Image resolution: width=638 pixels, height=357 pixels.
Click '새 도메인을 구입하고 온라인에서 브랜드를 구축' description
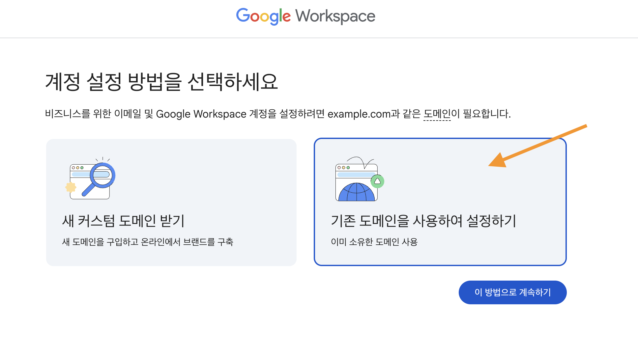coord(147,242)
